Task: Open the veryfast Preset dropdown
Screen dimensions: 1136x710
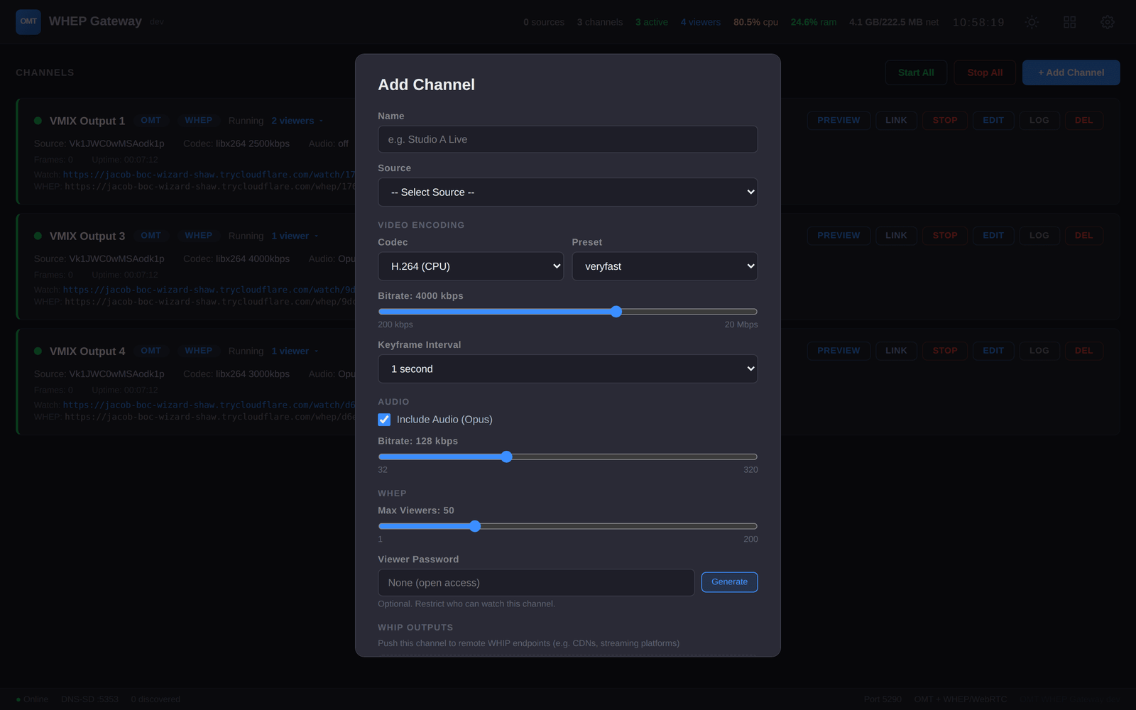Action: coord(665,266)
